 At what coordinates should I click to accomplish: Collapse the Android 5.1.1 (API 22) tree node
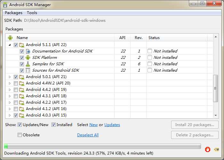10,45
